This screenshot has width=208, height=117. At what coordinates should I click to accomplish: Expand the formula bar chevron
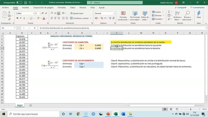click(x=206, y=28)
